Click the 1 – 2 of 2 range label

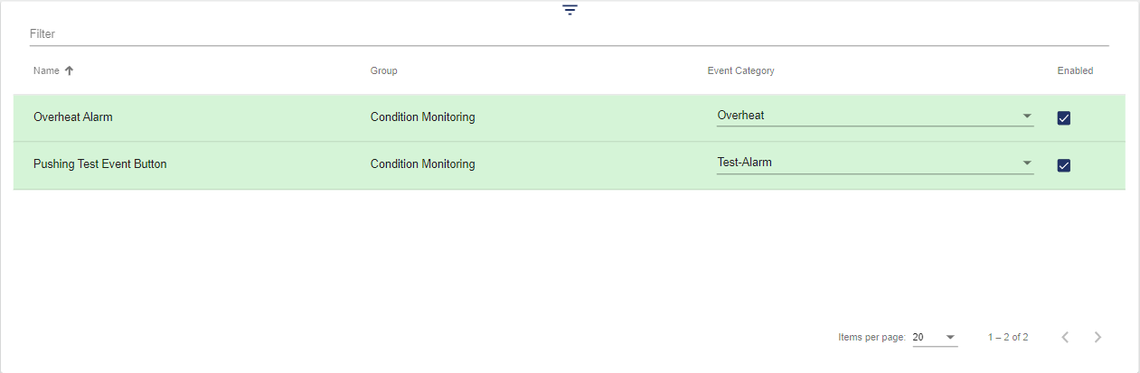1008,337
